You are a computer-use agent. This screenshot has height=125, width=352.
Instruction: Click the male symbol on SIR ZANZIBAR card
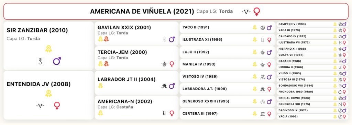tap(57, 61)
